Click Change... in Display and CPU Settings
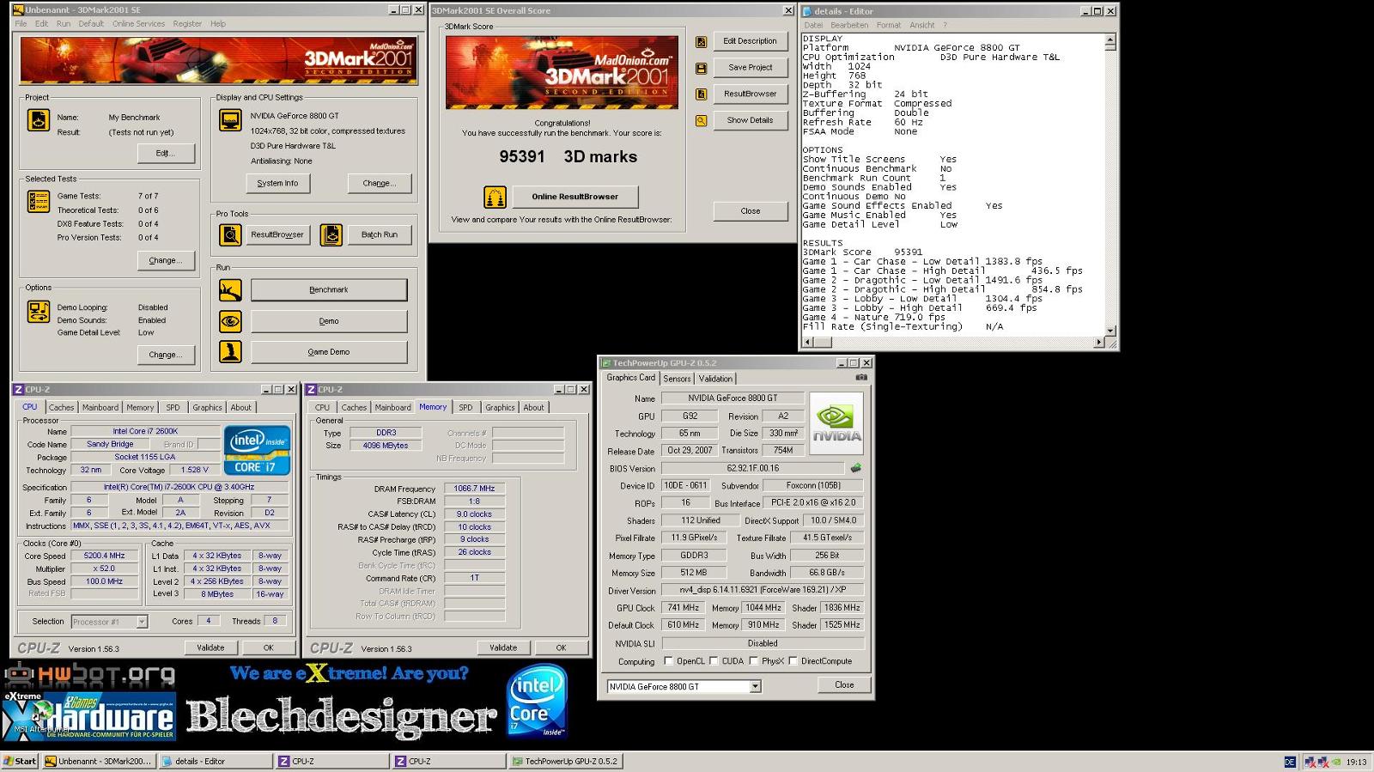1374x772 pixels. 379,183
